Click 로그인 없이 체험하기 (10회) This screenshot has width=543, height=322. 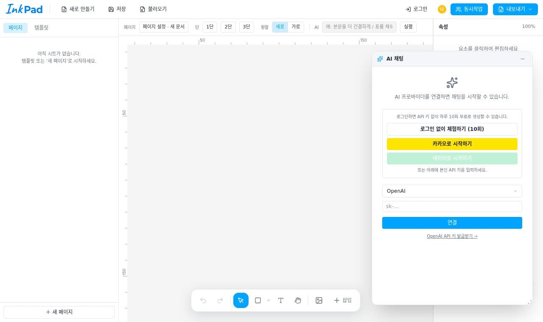[452, 129]
